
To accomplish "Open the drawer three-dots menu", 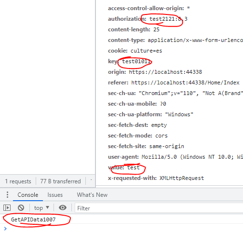I will click(7, 195).
